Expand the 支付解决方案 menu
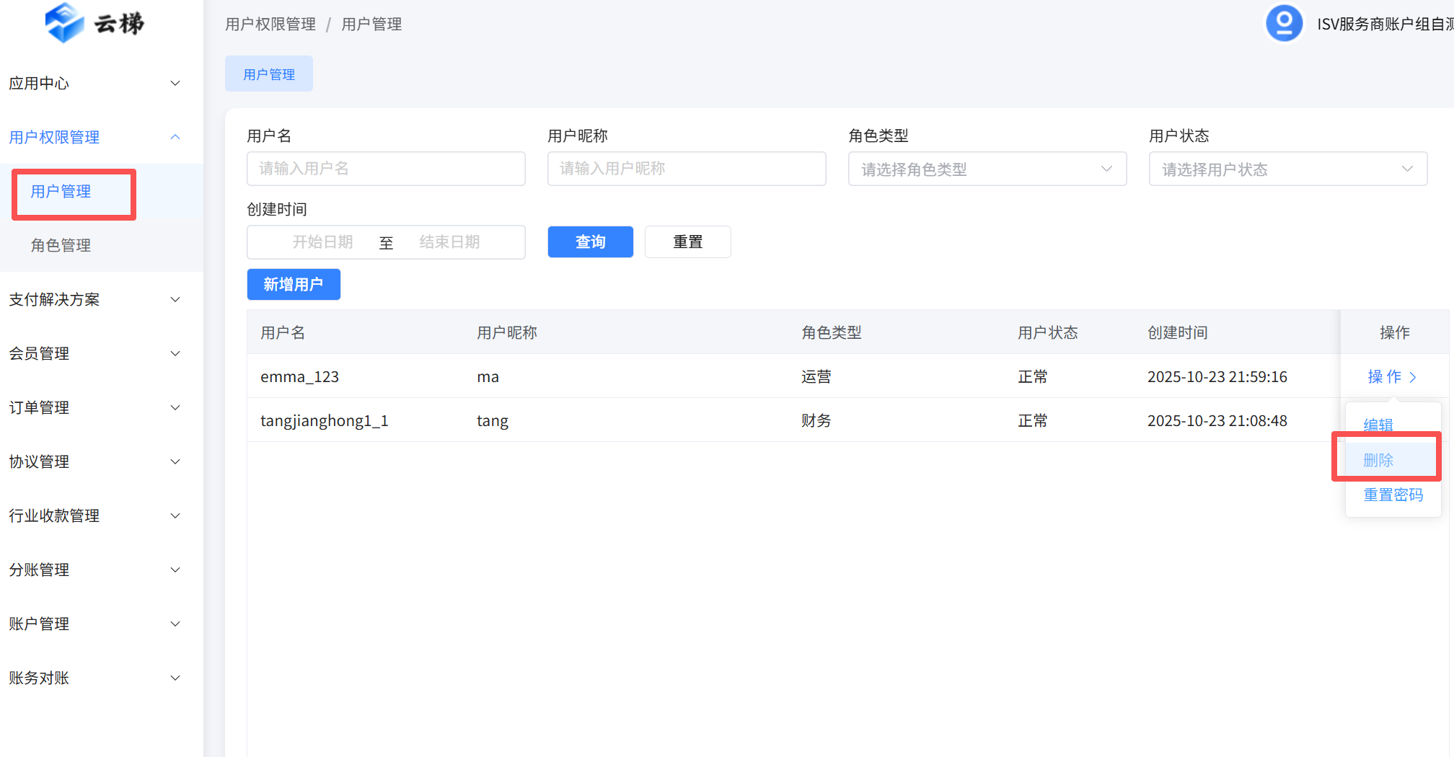Image resolution: width=1454 pixels, height=757 pixels. [94, 300]
